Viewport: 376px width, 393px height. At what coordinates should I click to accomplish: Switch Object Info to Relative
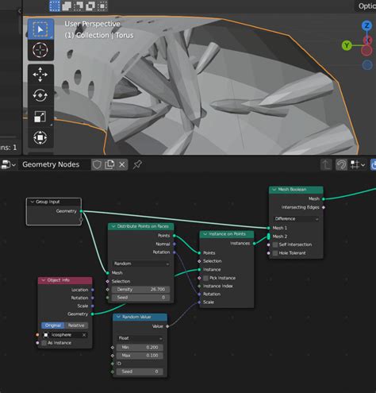pos(76,326)
